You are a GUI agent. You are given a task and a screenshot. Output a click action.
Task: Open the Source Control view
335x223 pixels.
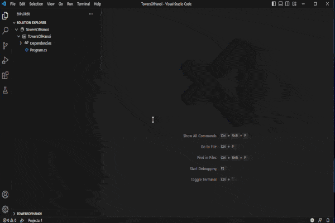coord(6,46)
